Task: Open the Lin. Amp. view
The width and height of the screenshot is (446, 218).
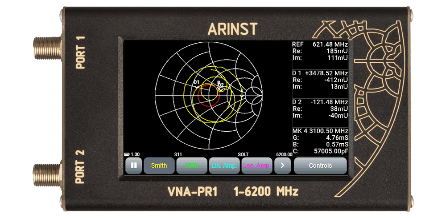Action: pos(224,166)
